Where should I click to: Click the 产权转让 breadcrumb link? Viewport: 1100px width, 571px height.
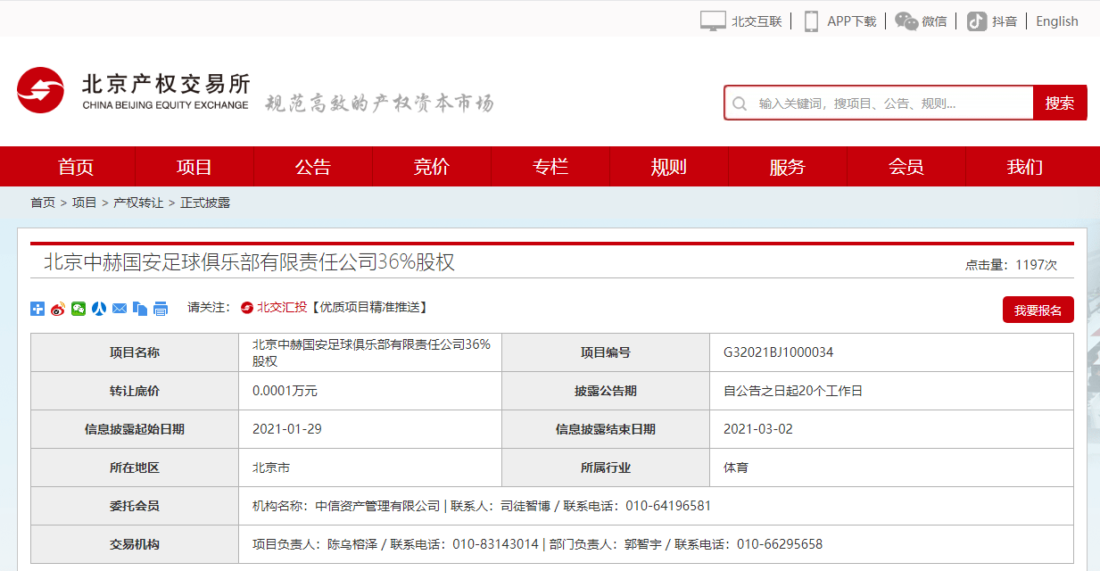pyautogui.click(x=138, y=203)
